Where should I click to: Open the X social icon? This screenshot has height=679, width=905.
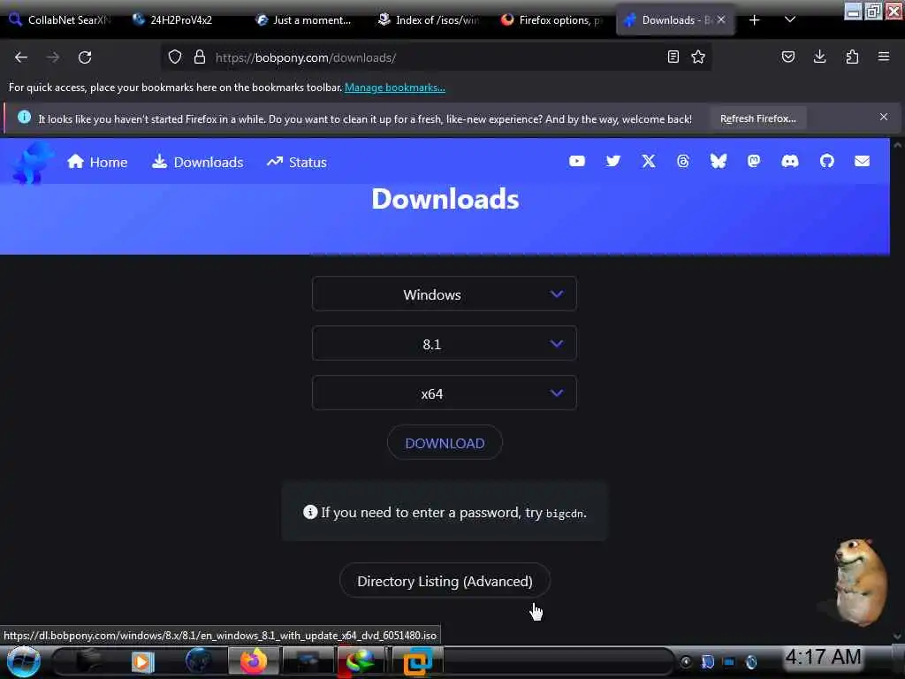click(x=649, y=161)
